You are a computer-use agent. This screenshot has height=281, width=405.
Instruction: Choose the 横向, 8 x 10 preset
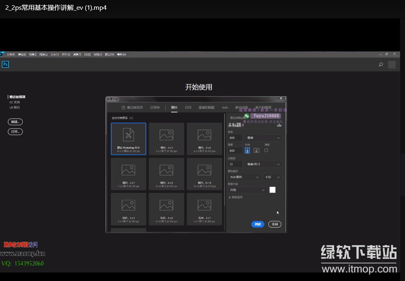click(x=204, y=174)
